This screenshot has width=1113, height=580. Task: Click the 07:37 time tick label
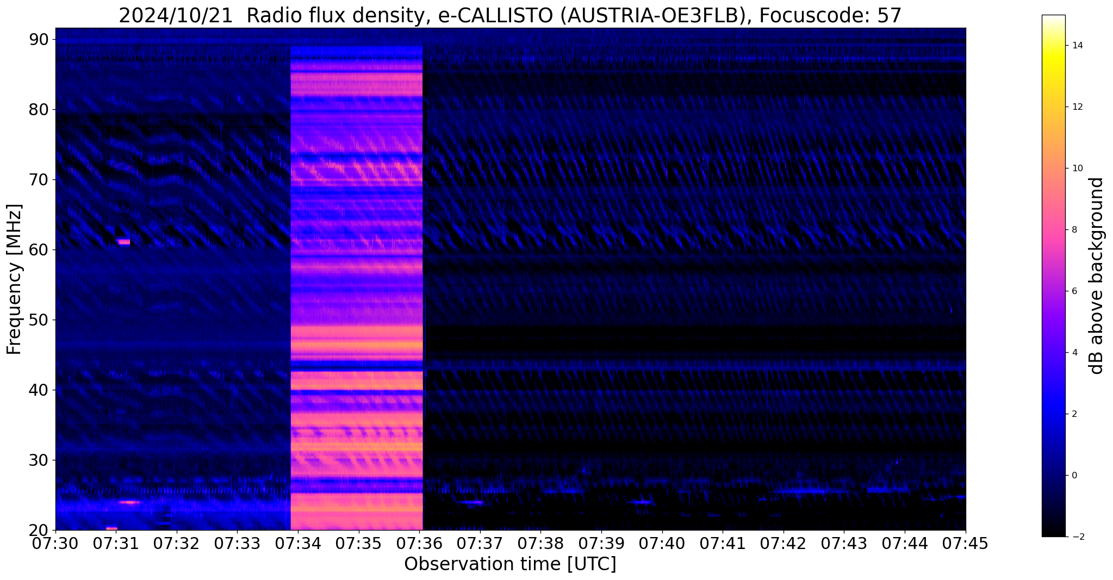480,542
